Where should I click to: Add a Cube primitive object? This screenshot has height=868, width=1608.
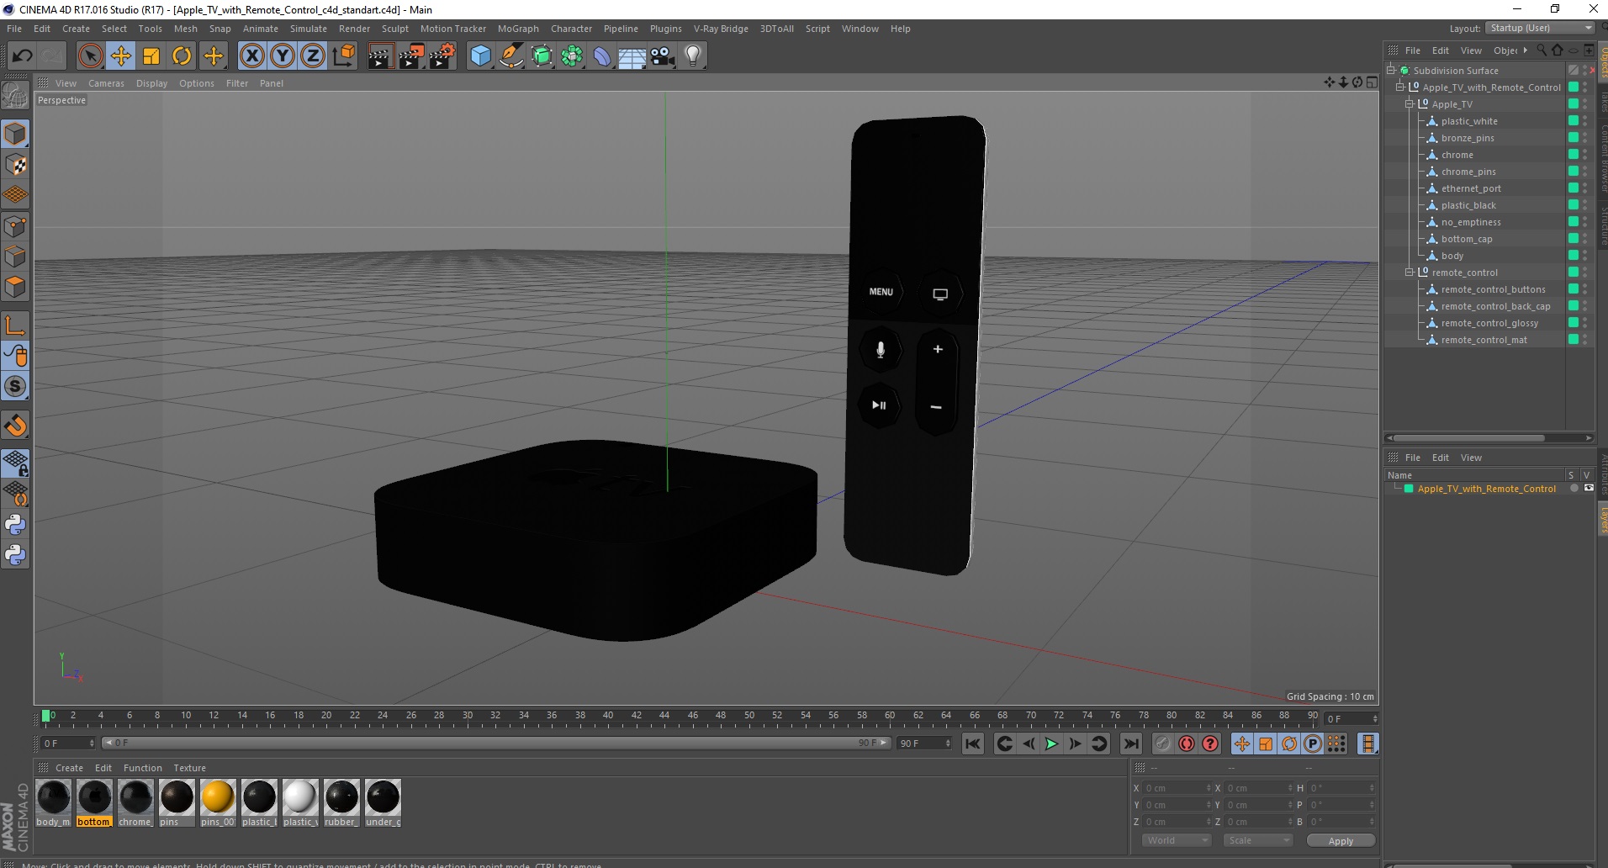(480, 56)
